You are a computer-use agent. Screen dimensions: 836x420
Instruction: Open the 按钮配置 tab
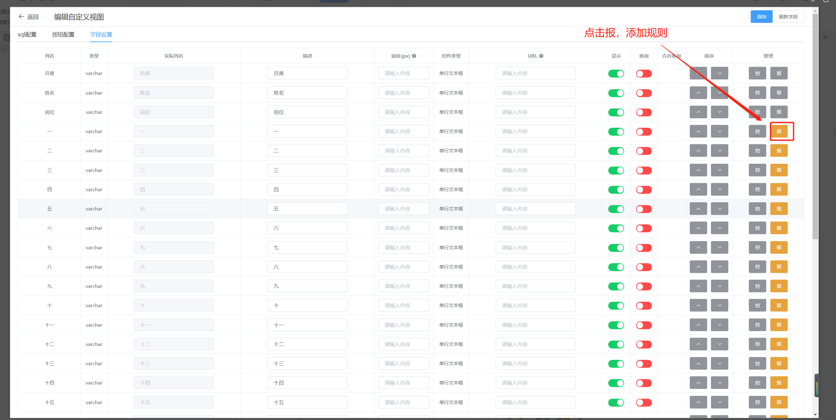[63, 35]
